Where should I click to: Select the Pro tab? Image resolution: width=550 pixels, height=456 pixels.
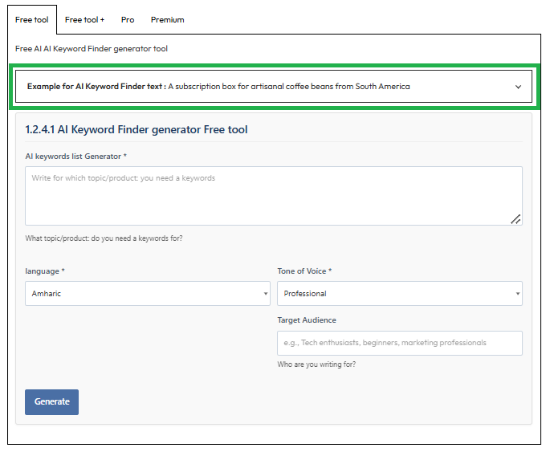coord(128,19)
